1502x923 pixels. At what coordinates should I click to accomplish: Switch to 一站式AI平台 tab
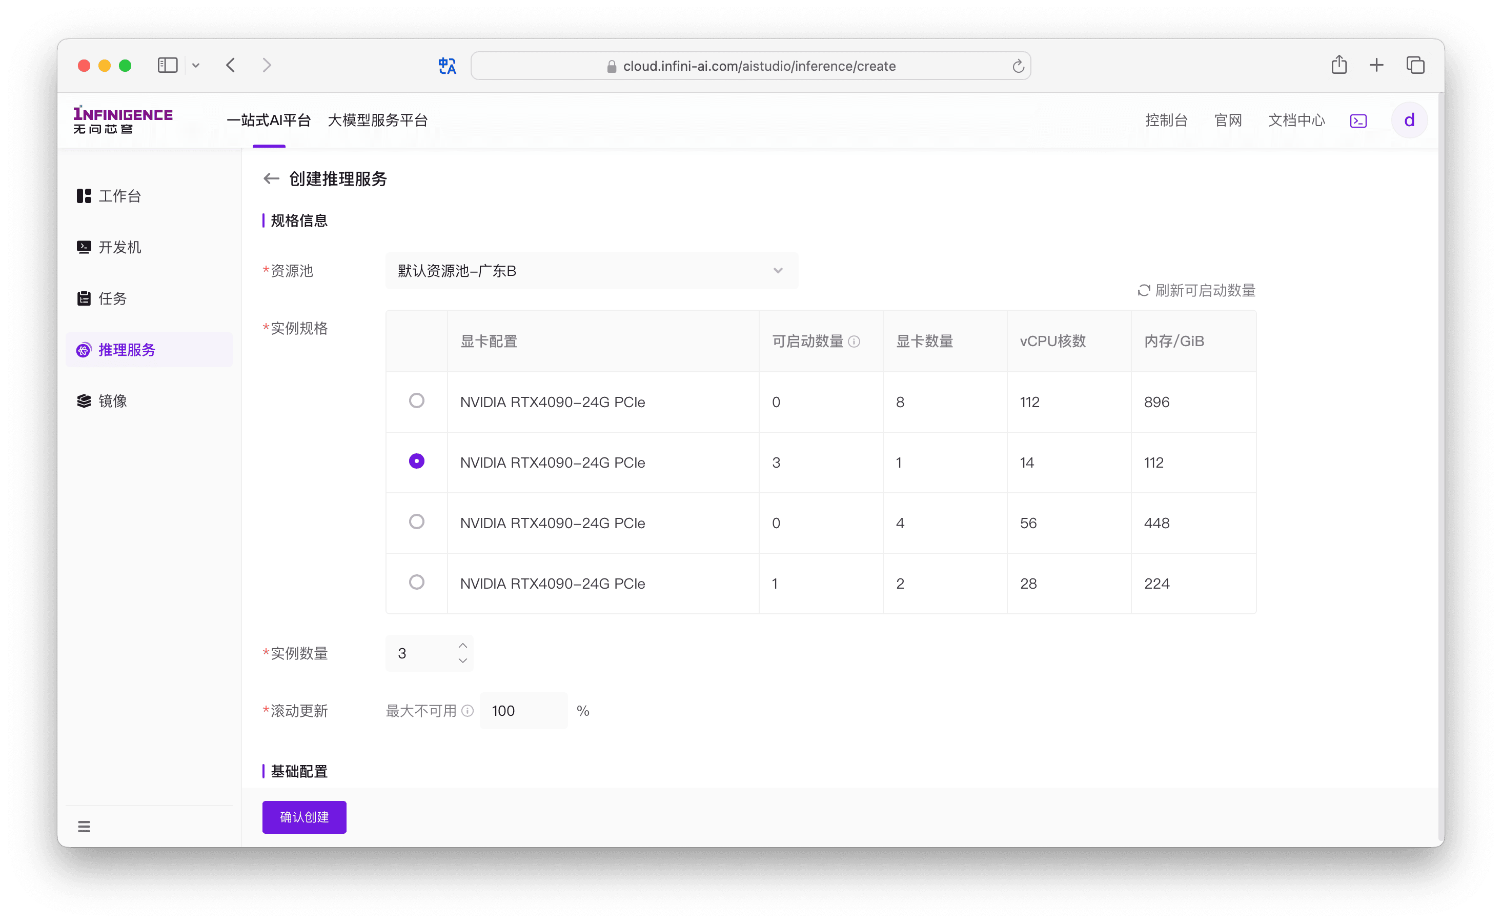tap(269, 121)
